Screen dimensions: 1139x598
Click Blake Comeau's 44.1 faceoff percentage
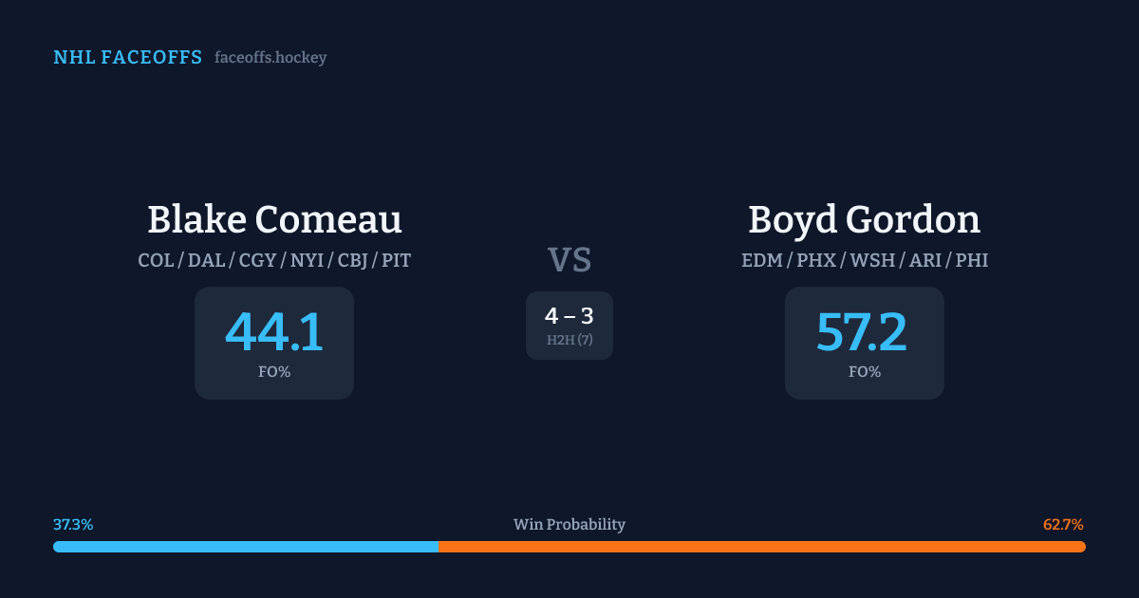(x=274, y=332)
